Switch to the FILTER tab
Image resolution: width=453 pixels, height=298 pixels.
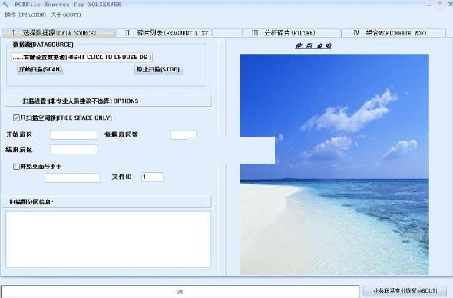coord(292,33)
